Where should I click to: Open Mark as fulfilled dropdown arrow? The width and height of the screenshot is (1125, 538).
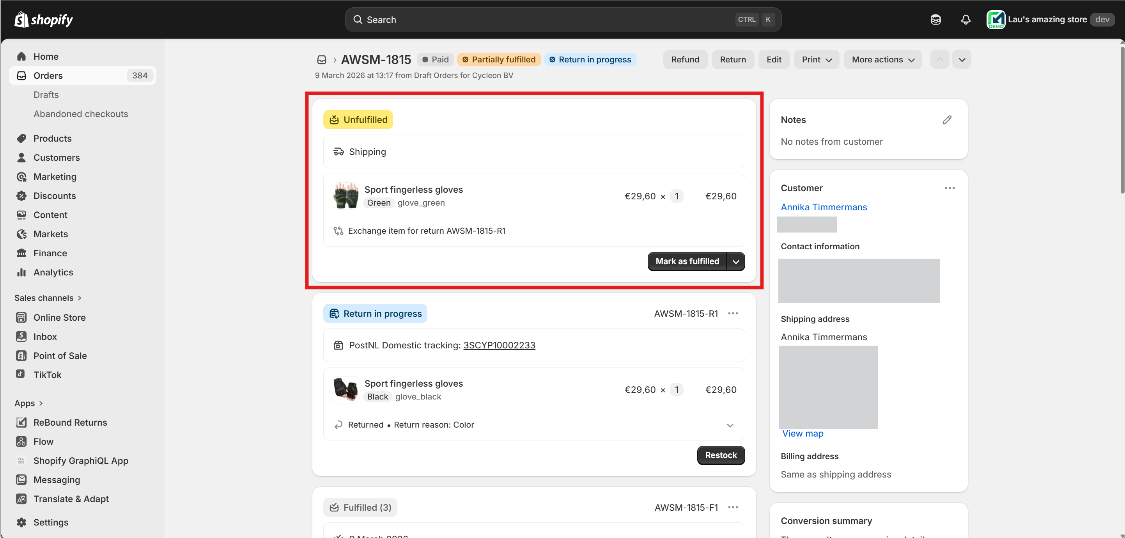(x=736, y=261)
